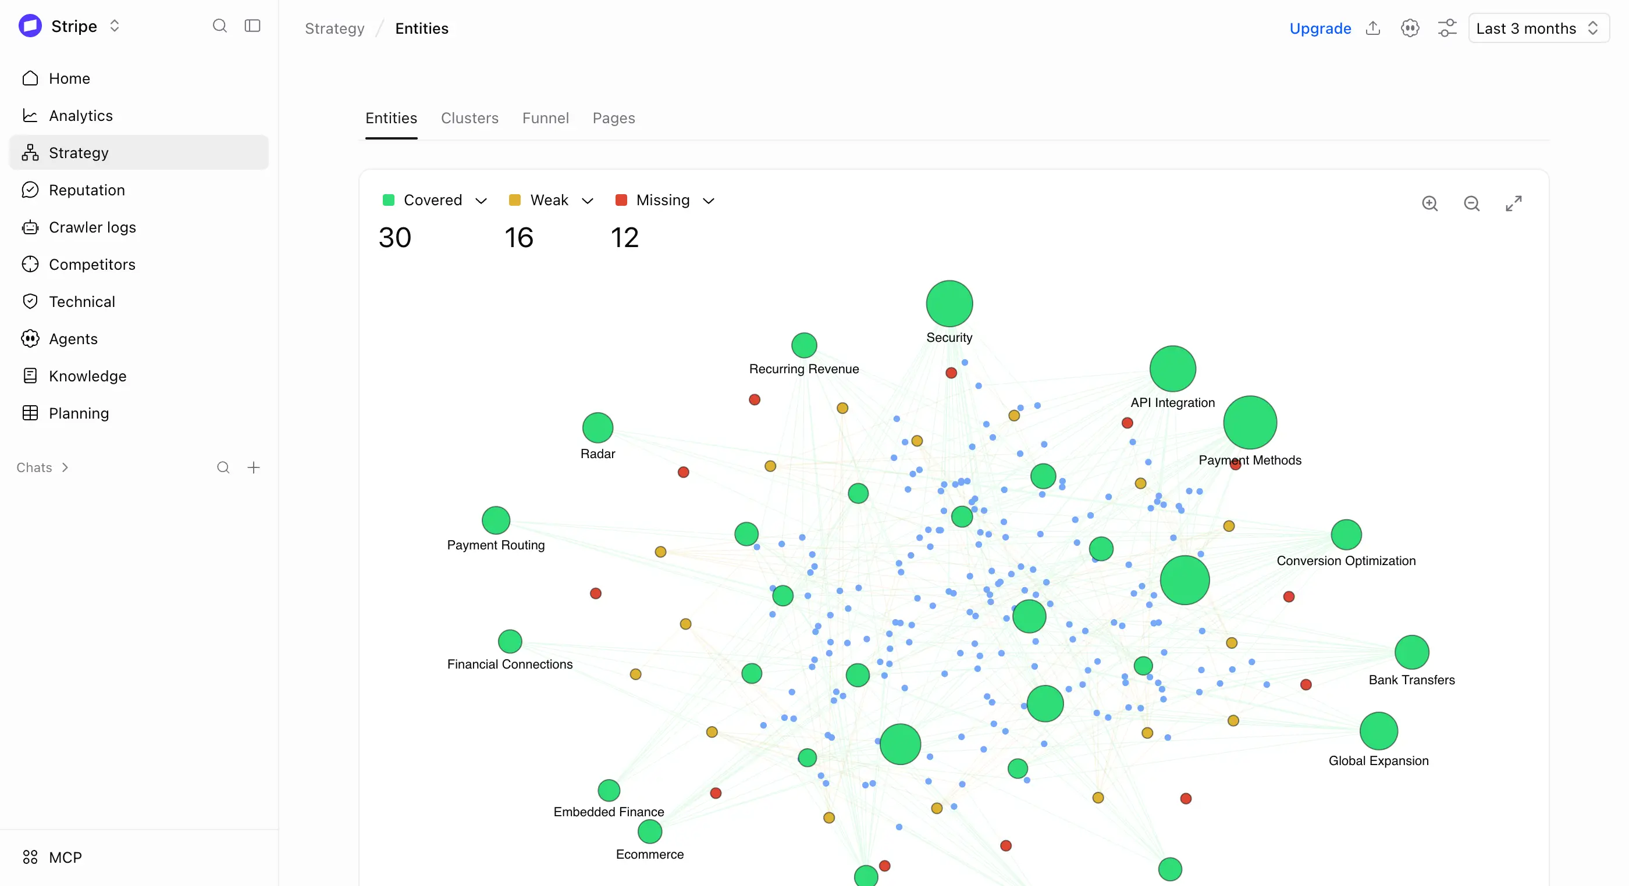Switch to the Clusters tab
1629x886 pixels.
(470, 118)
